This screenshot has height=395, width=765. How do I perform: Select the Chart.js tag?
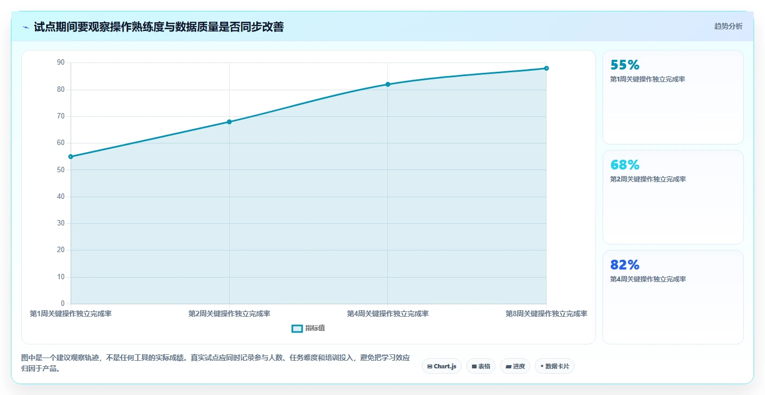tap(442, 366)
